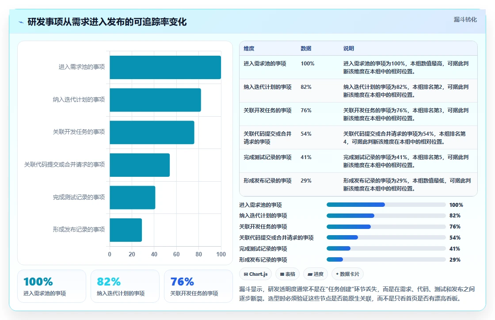
Task: Click chart y-axis label 形成发布记录的事项
Action: 79,229
